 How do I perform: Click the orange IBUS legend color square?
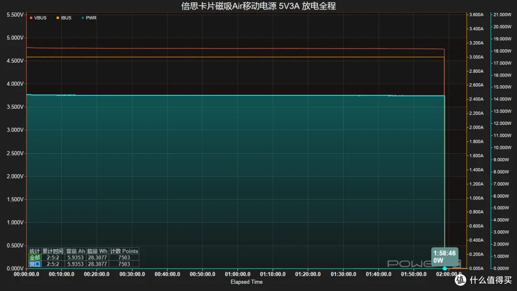(58, 18)
